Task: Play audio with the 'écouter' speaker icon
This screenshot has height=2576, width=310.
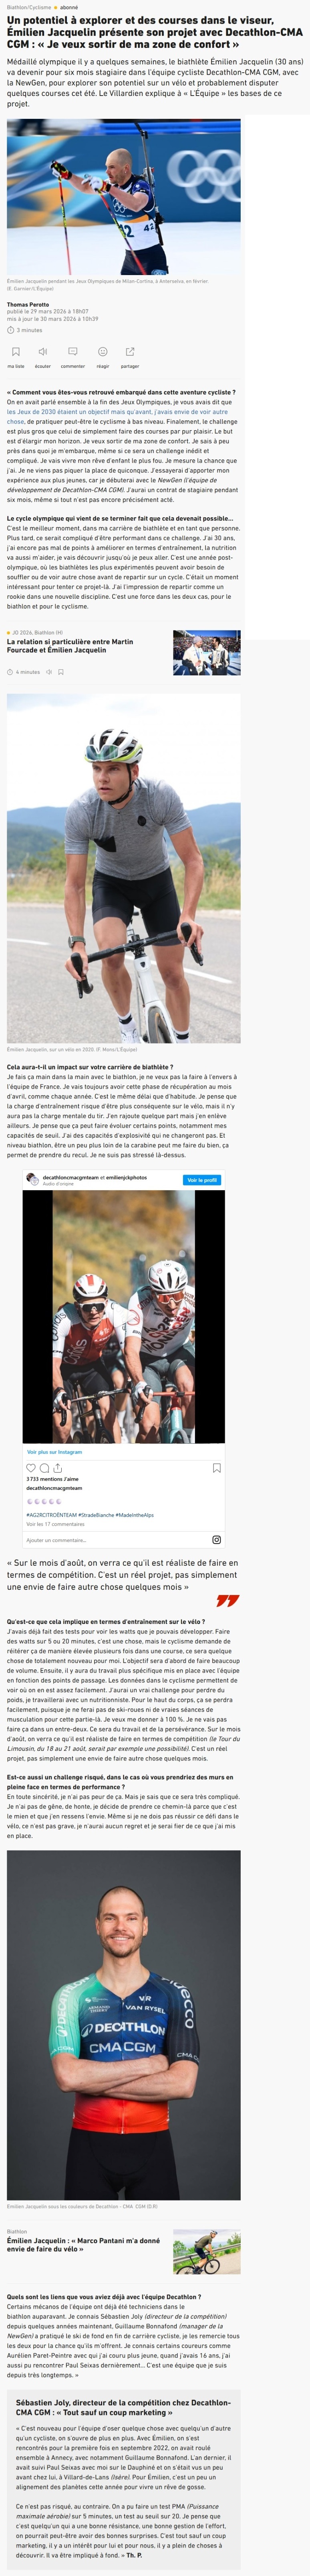Action: pos(43,352)
